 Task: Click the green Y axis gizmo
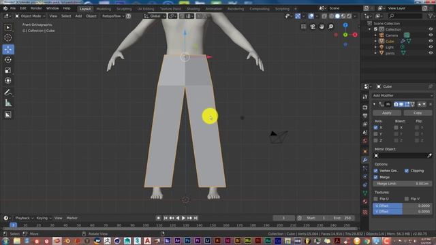pyautogui.click(x=345, y=35)
